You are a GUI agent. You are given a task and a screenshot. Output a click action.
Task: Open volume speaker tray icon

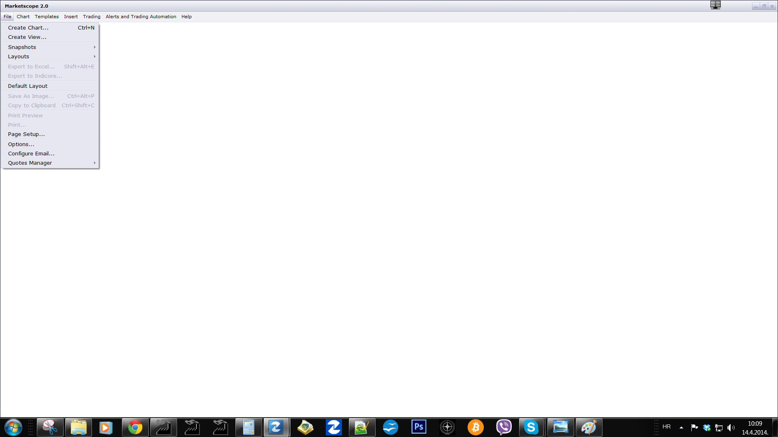coord(731,427)
